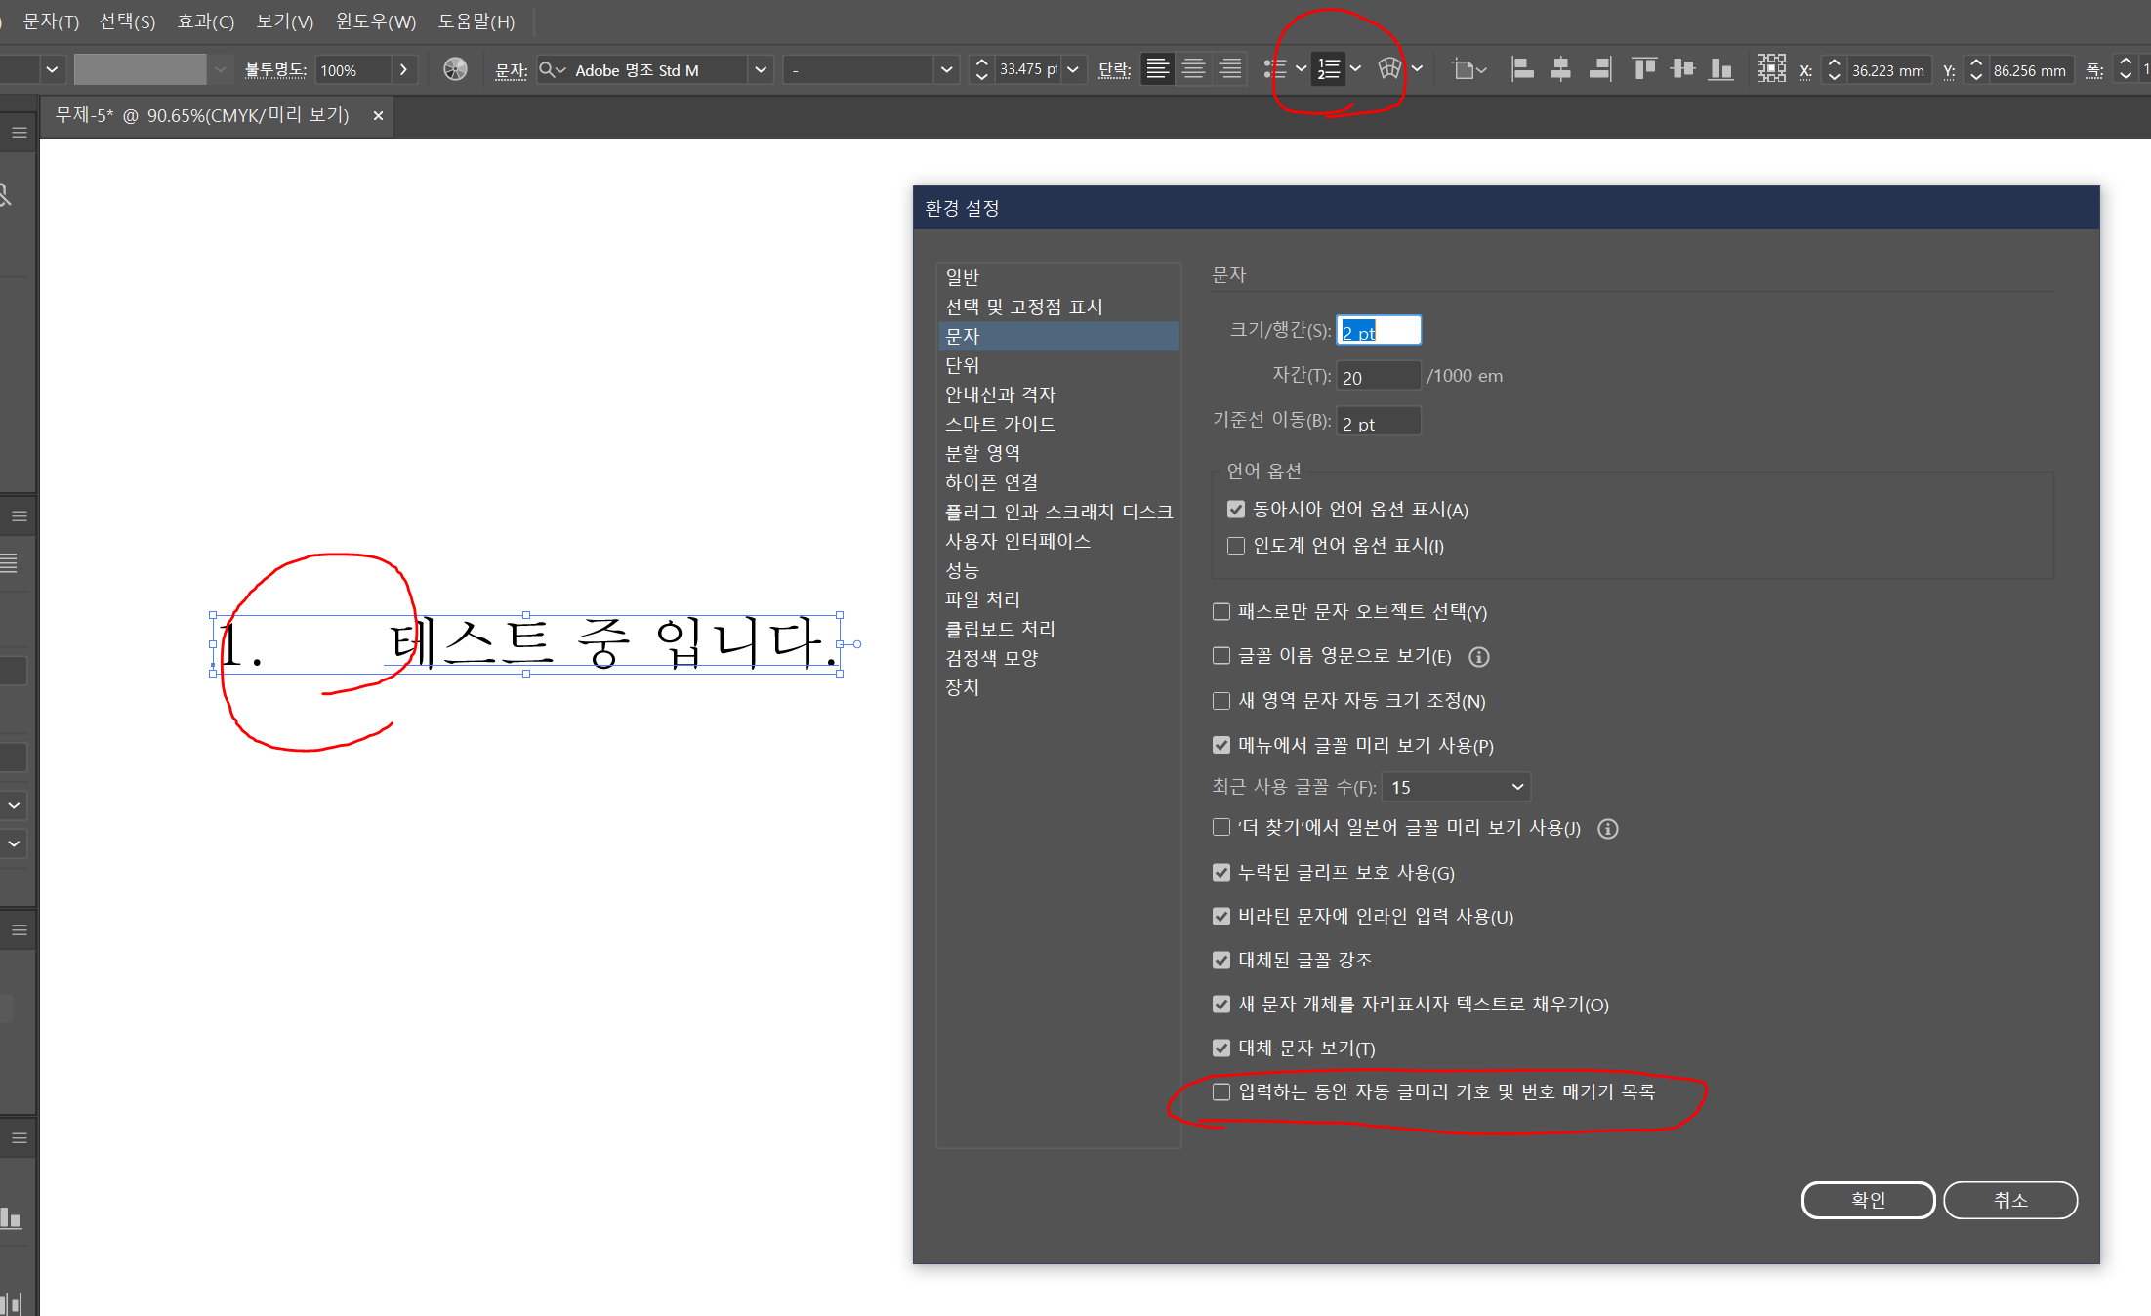
Task: Click the bulleted list icon
Action: coord(1274,69)
